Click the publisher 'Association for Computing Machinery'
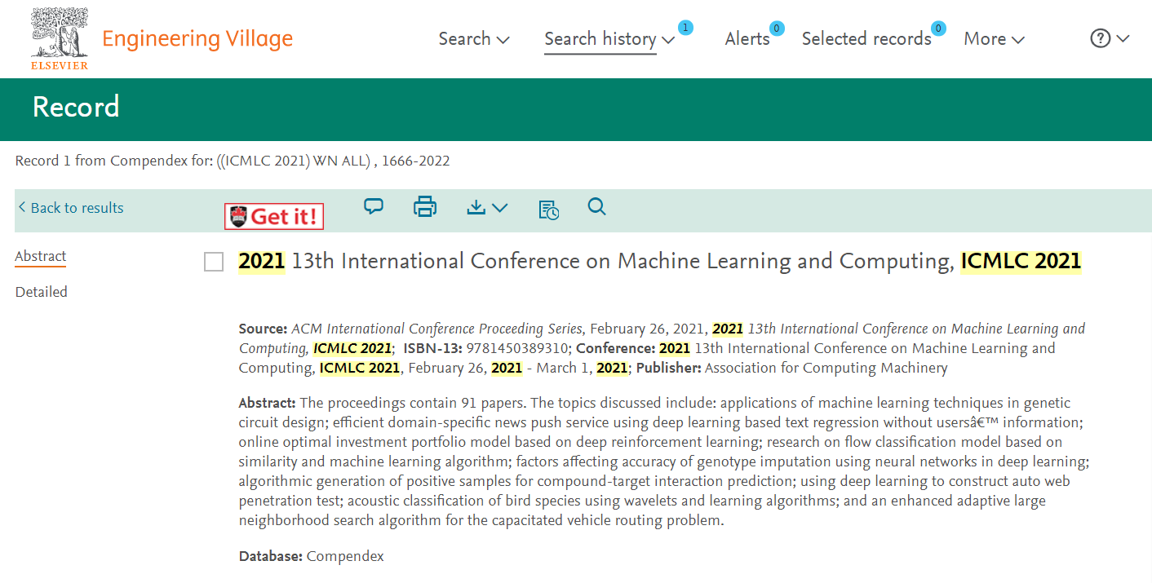This screenshot has width=1152, height=583. tap(826, 368)
